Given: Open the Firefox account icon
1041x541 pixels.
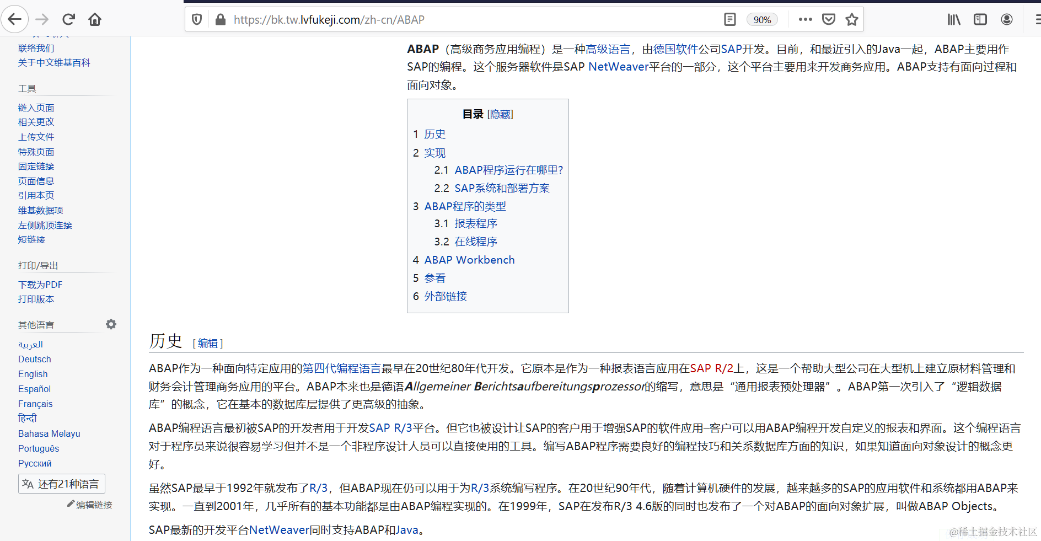Looking at the screenshot, I should coord(1007,20).
